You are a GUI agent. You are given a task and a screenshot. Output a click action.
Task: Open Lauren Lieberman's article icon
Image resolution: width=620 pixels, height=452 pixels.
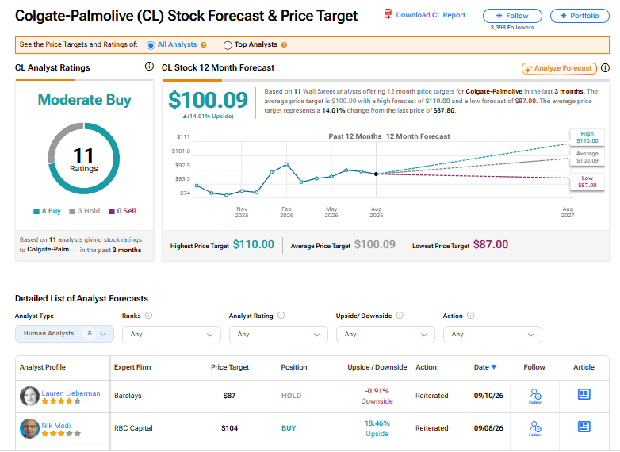pos(584,394)
